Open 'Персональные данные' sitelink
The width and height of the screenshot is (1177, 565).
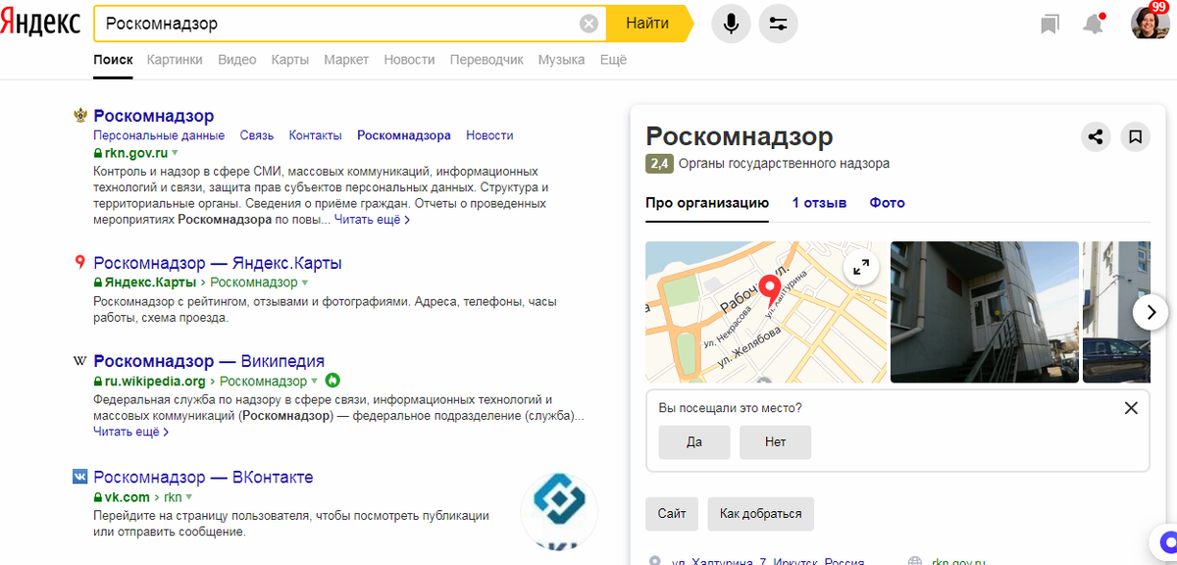pyautogui.click(x=159, y=135)
